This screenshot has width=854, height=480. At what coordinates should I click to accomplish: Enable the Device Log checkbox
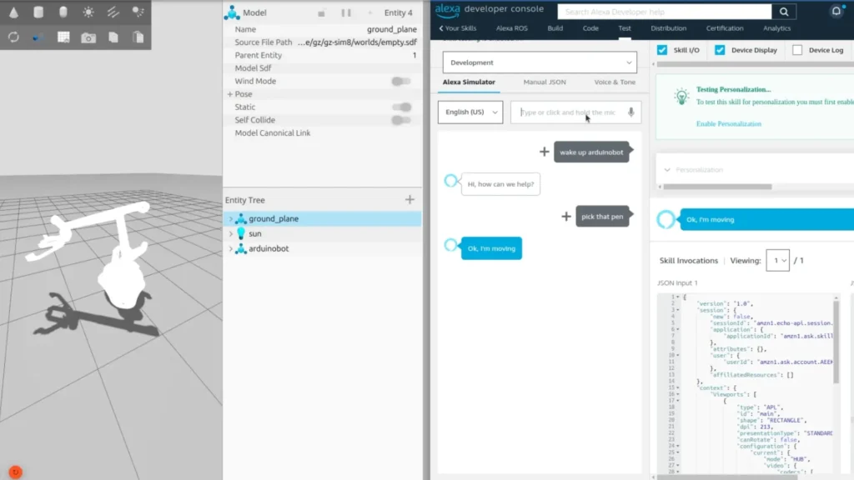(x=797, y=50)
